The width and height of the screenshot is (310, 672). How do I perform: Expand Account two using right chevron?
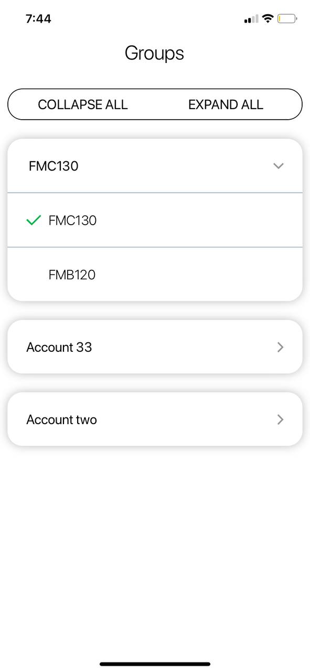[280, 419]
